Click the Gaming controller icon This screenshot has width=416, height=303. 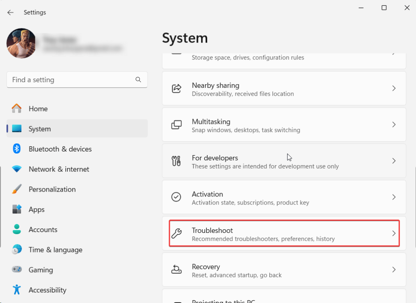17,270
